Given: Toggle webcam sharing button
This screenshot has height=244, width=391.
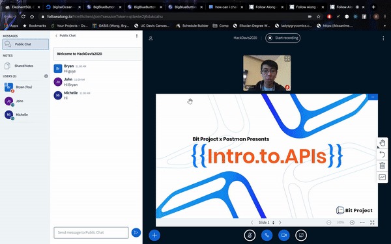Looking at the screenshot, I should (x=283, y=235).
